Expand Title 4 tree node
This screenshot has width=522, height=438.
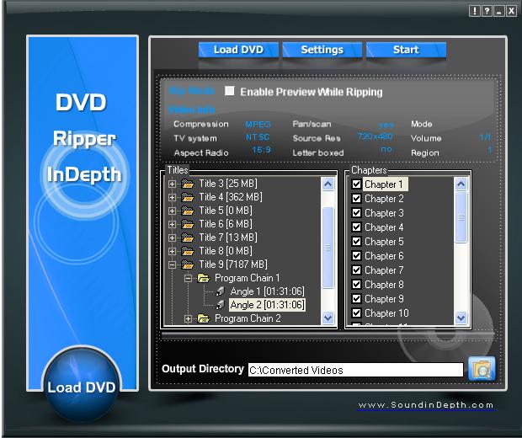(x=172, y=197)
